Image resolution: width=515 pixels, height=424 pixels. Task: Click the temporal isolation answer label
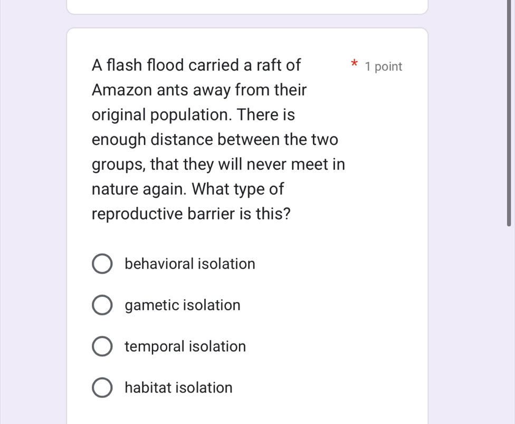coord(185,346)
